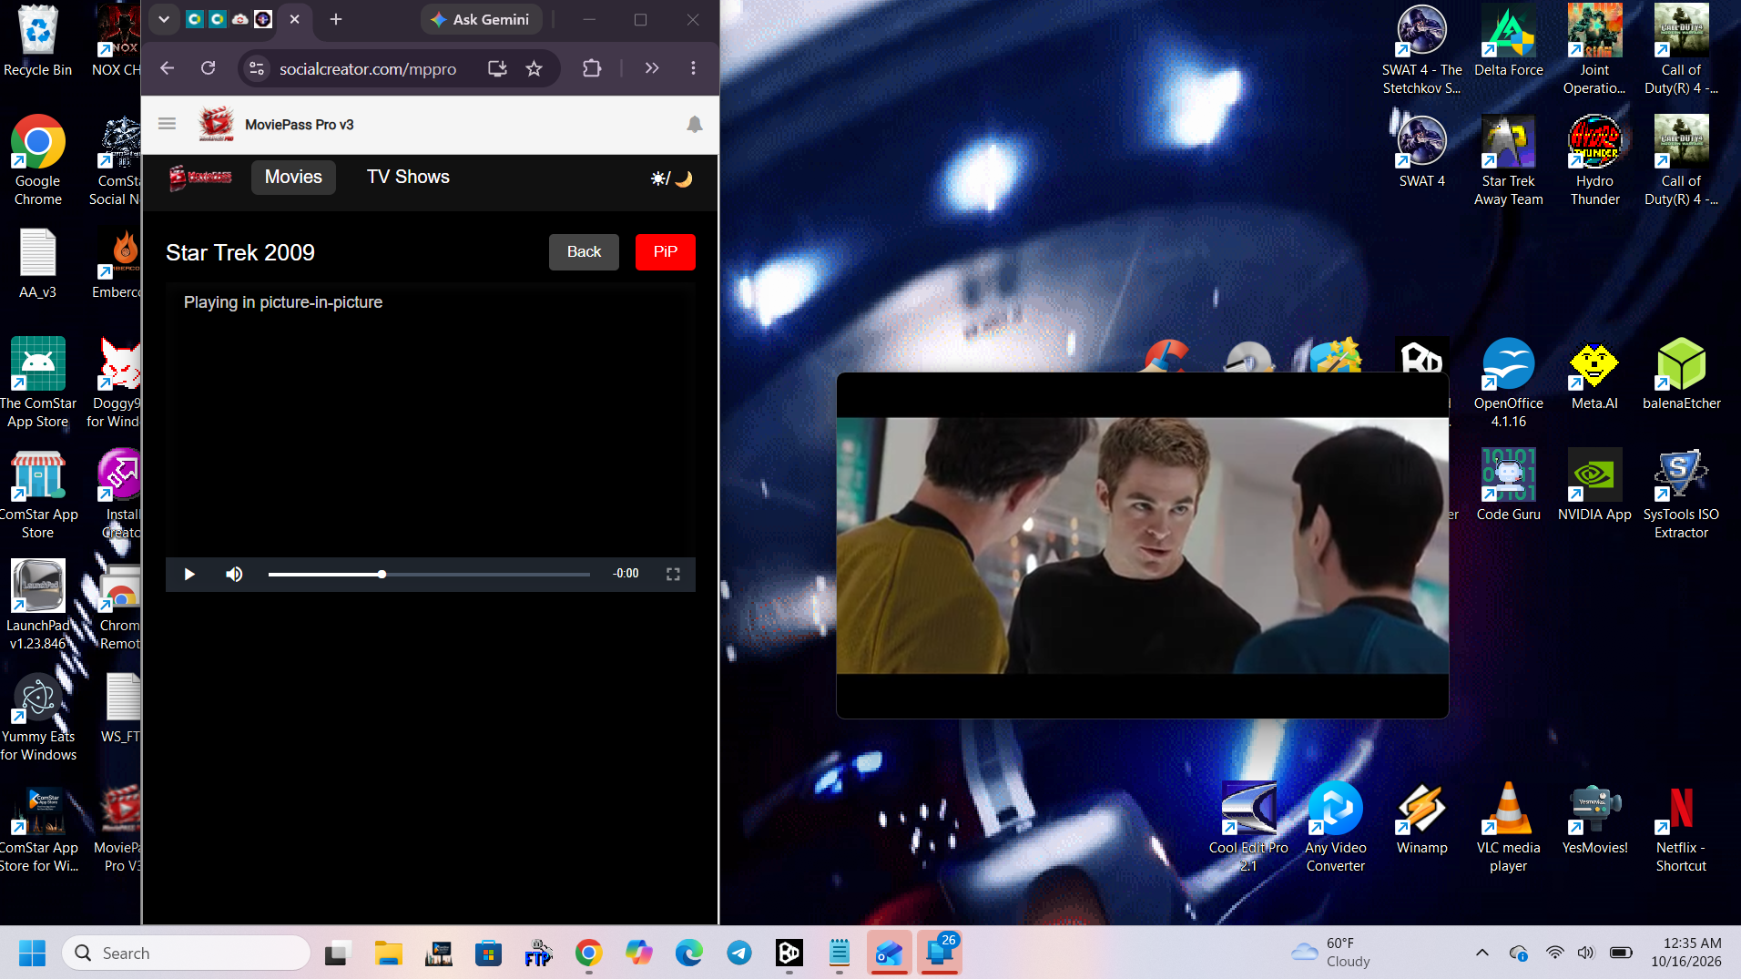Toggle light/dark mode sun-moon icon
The width and height of the screenshot is (1741, 979).
coord(672,178)
